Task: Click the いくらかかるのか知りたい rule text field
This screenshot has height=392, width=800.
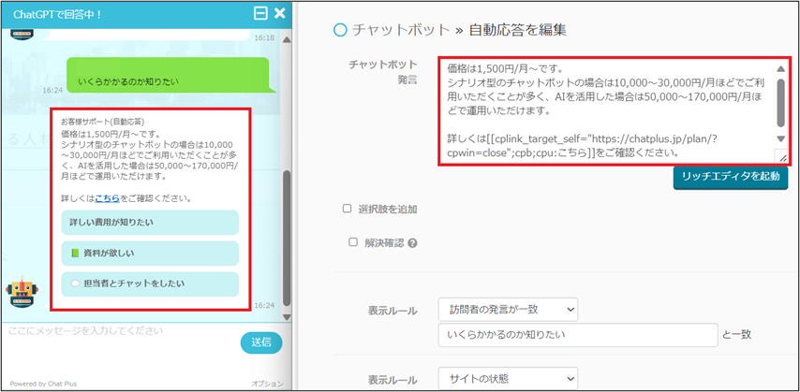Action: click(577, 334)
